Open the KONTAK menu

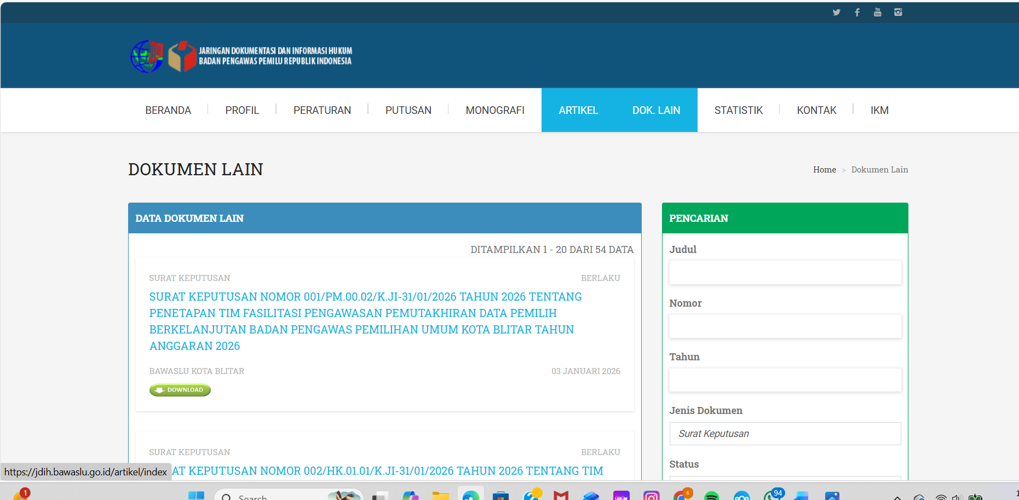[816, 110]
